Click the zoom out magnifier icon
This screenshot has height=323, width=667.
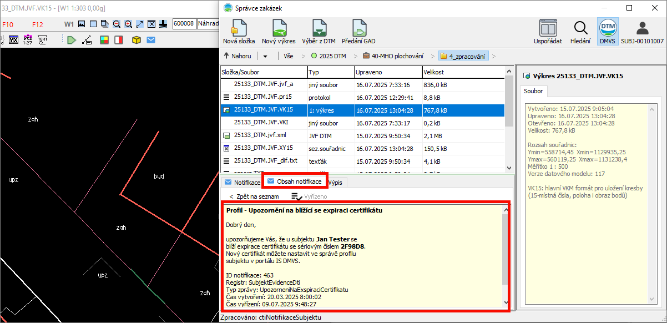click(x=117, y=24)
